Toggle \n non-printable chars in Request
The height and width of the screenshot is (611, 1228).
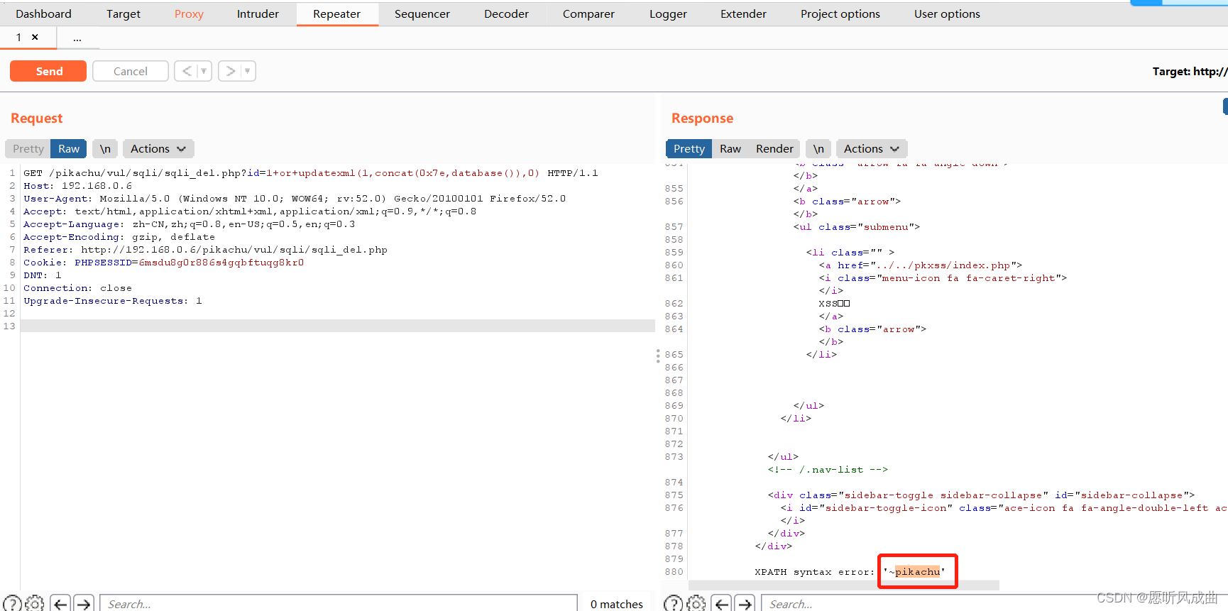(x=105, y=148)
